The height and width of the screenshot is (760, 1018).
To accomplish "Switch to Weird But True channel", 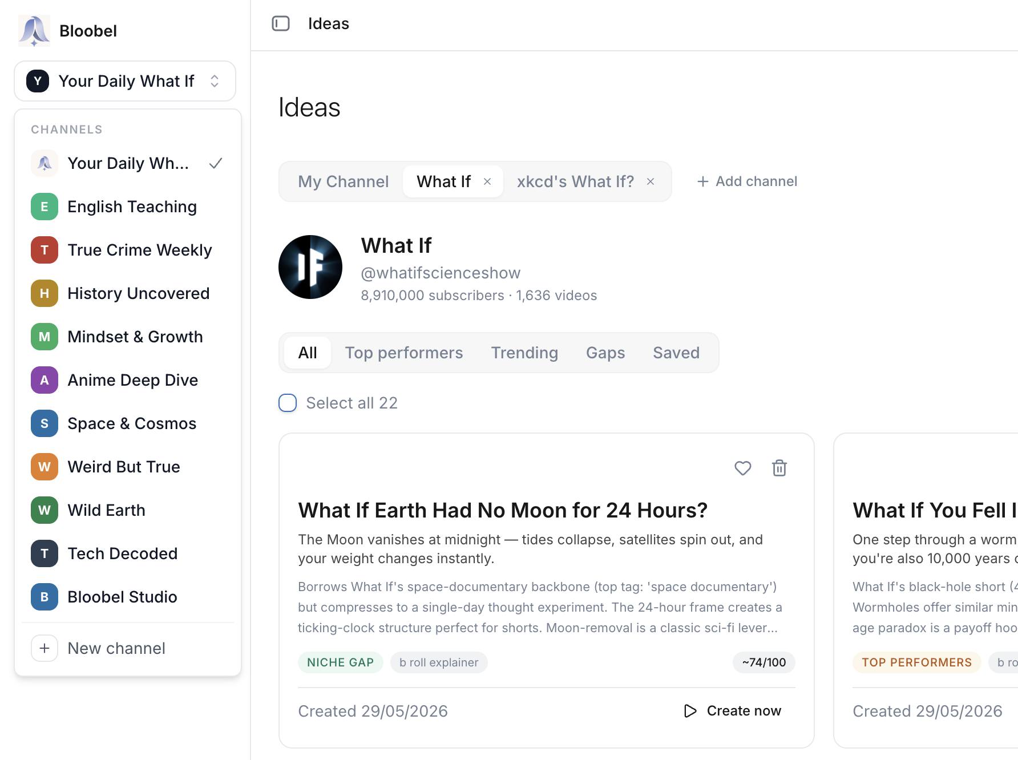I will [x=128, y=467].
